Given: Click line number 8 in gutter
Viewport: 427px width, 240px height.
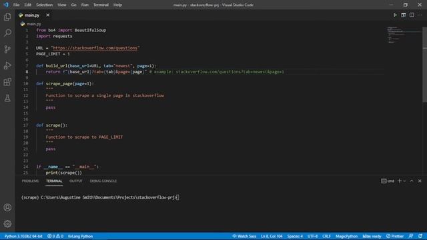Looking at the screenshot, I should [27, 72].
